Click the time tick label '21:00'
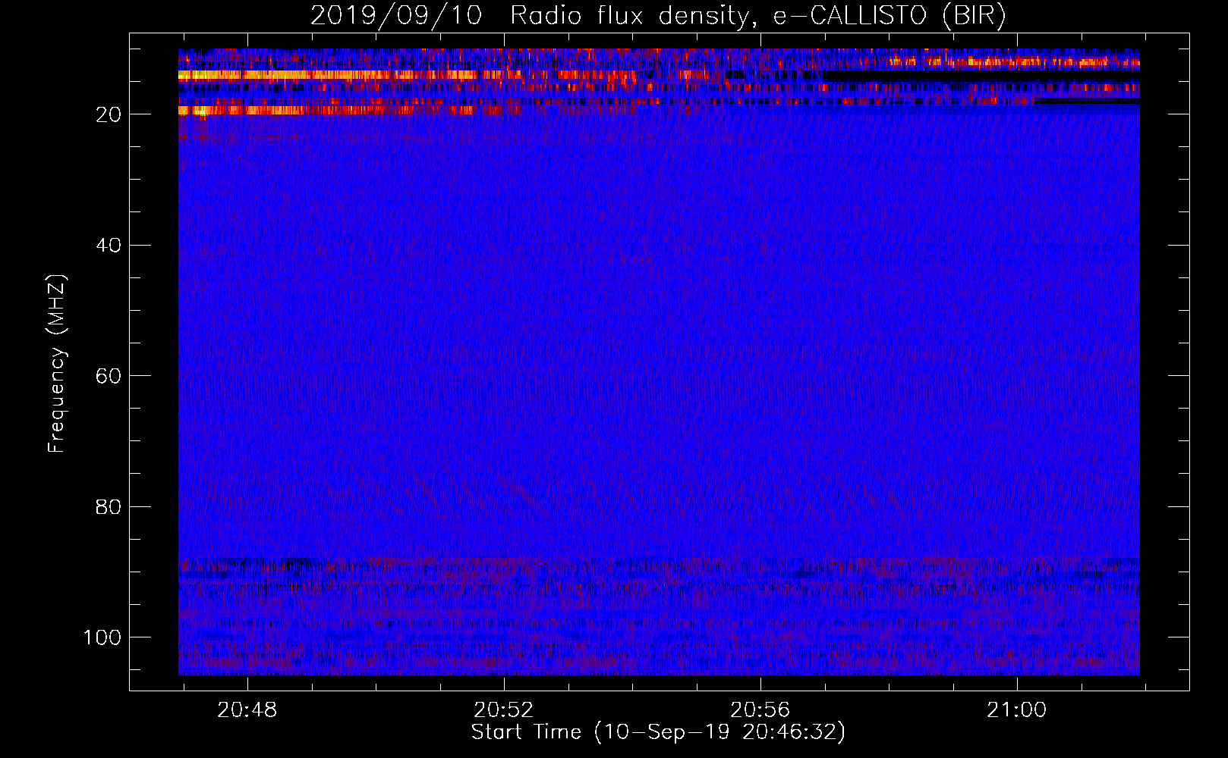Screen dimensions: 1228x758 click(1017, 710)
